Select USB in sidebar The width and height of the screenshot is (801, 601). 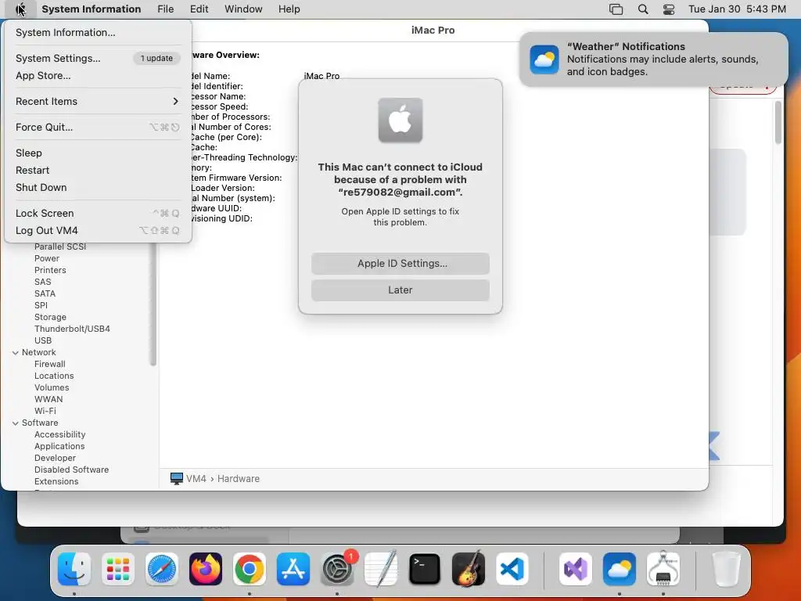coord(43,341)
